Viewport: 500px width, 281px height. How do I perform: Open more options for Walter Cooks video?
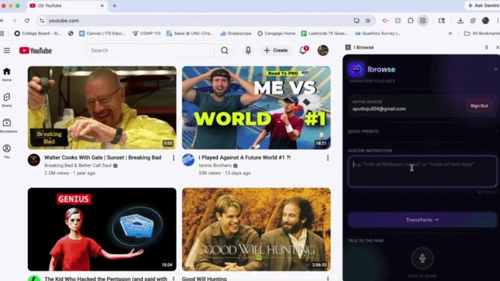174,158
